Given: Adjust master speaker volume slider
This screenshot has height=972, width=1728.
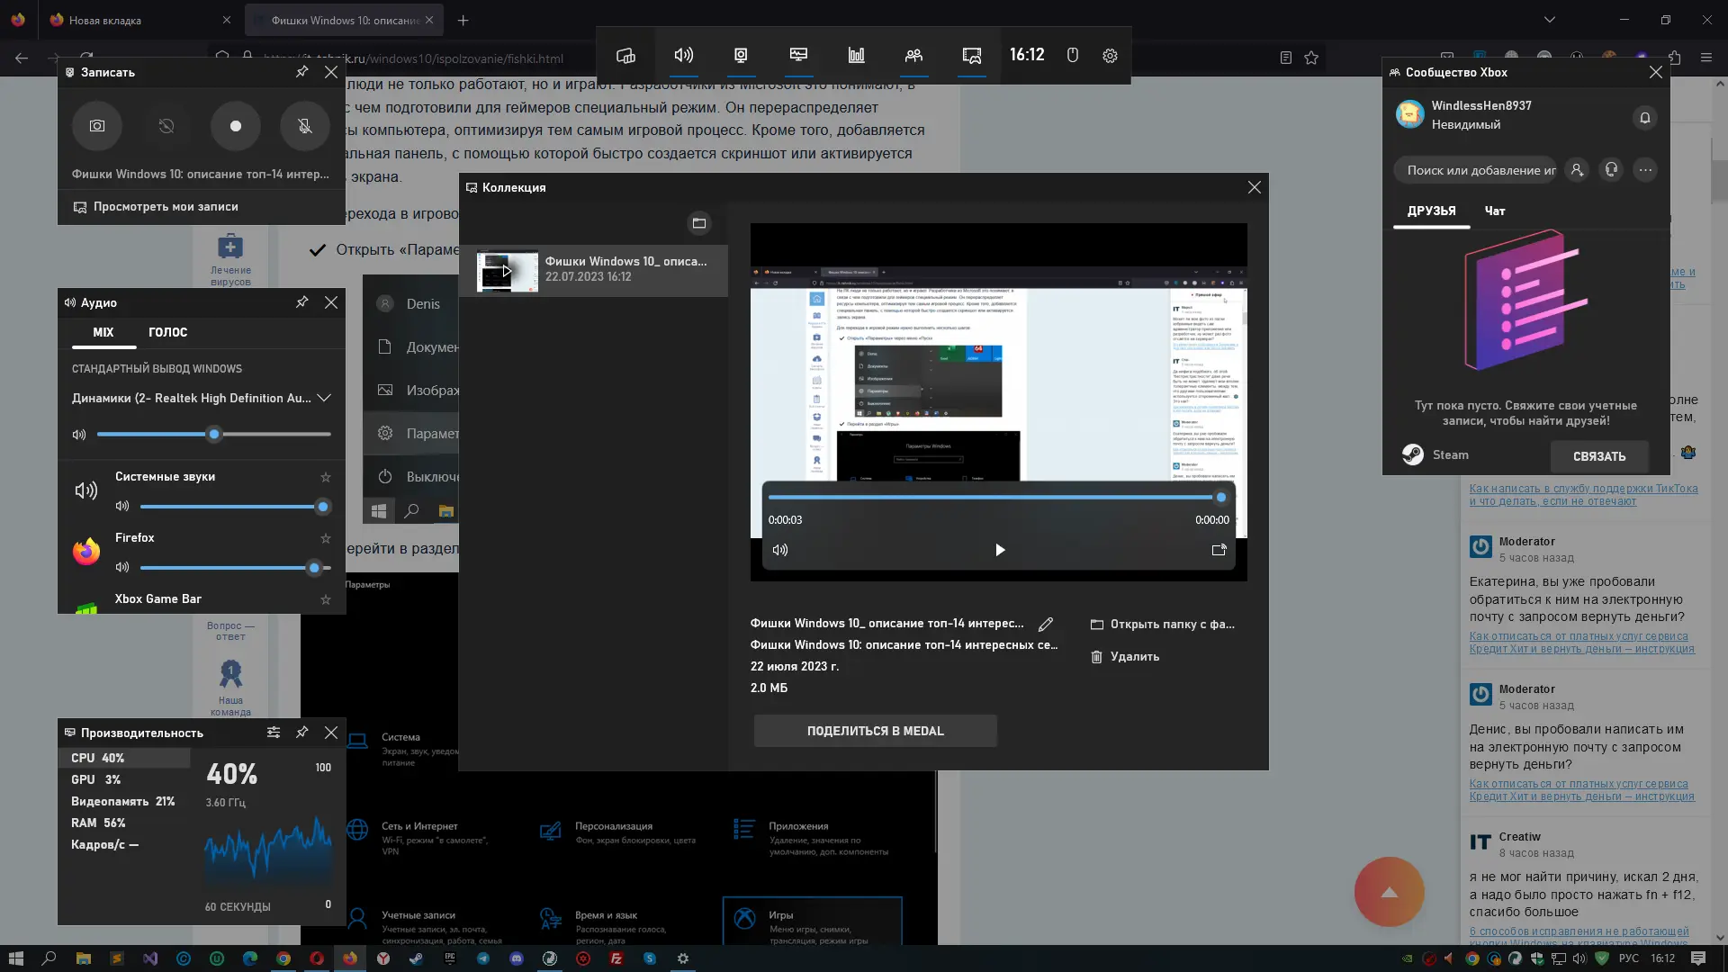Looking at the screenshot, I should pos(214,435).
